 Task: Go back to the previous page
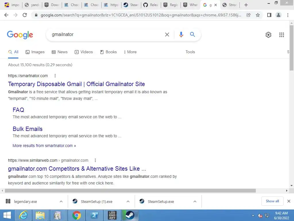[6, 15]
